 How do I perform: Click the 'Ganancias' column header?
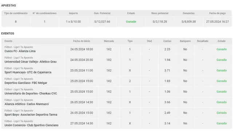(189, 13)
